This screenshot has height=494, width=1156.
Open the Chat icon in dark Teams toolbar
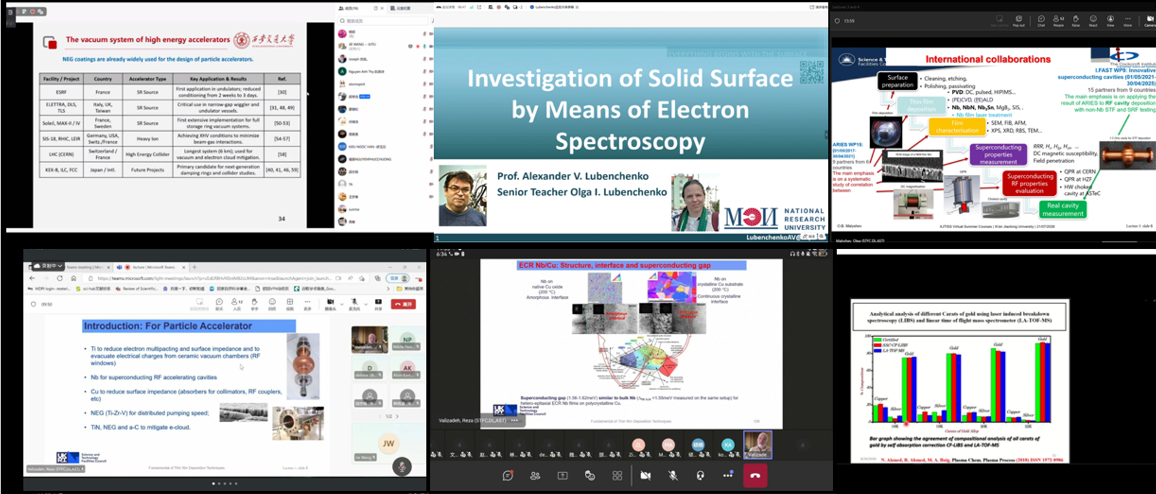coord(1041,20)
